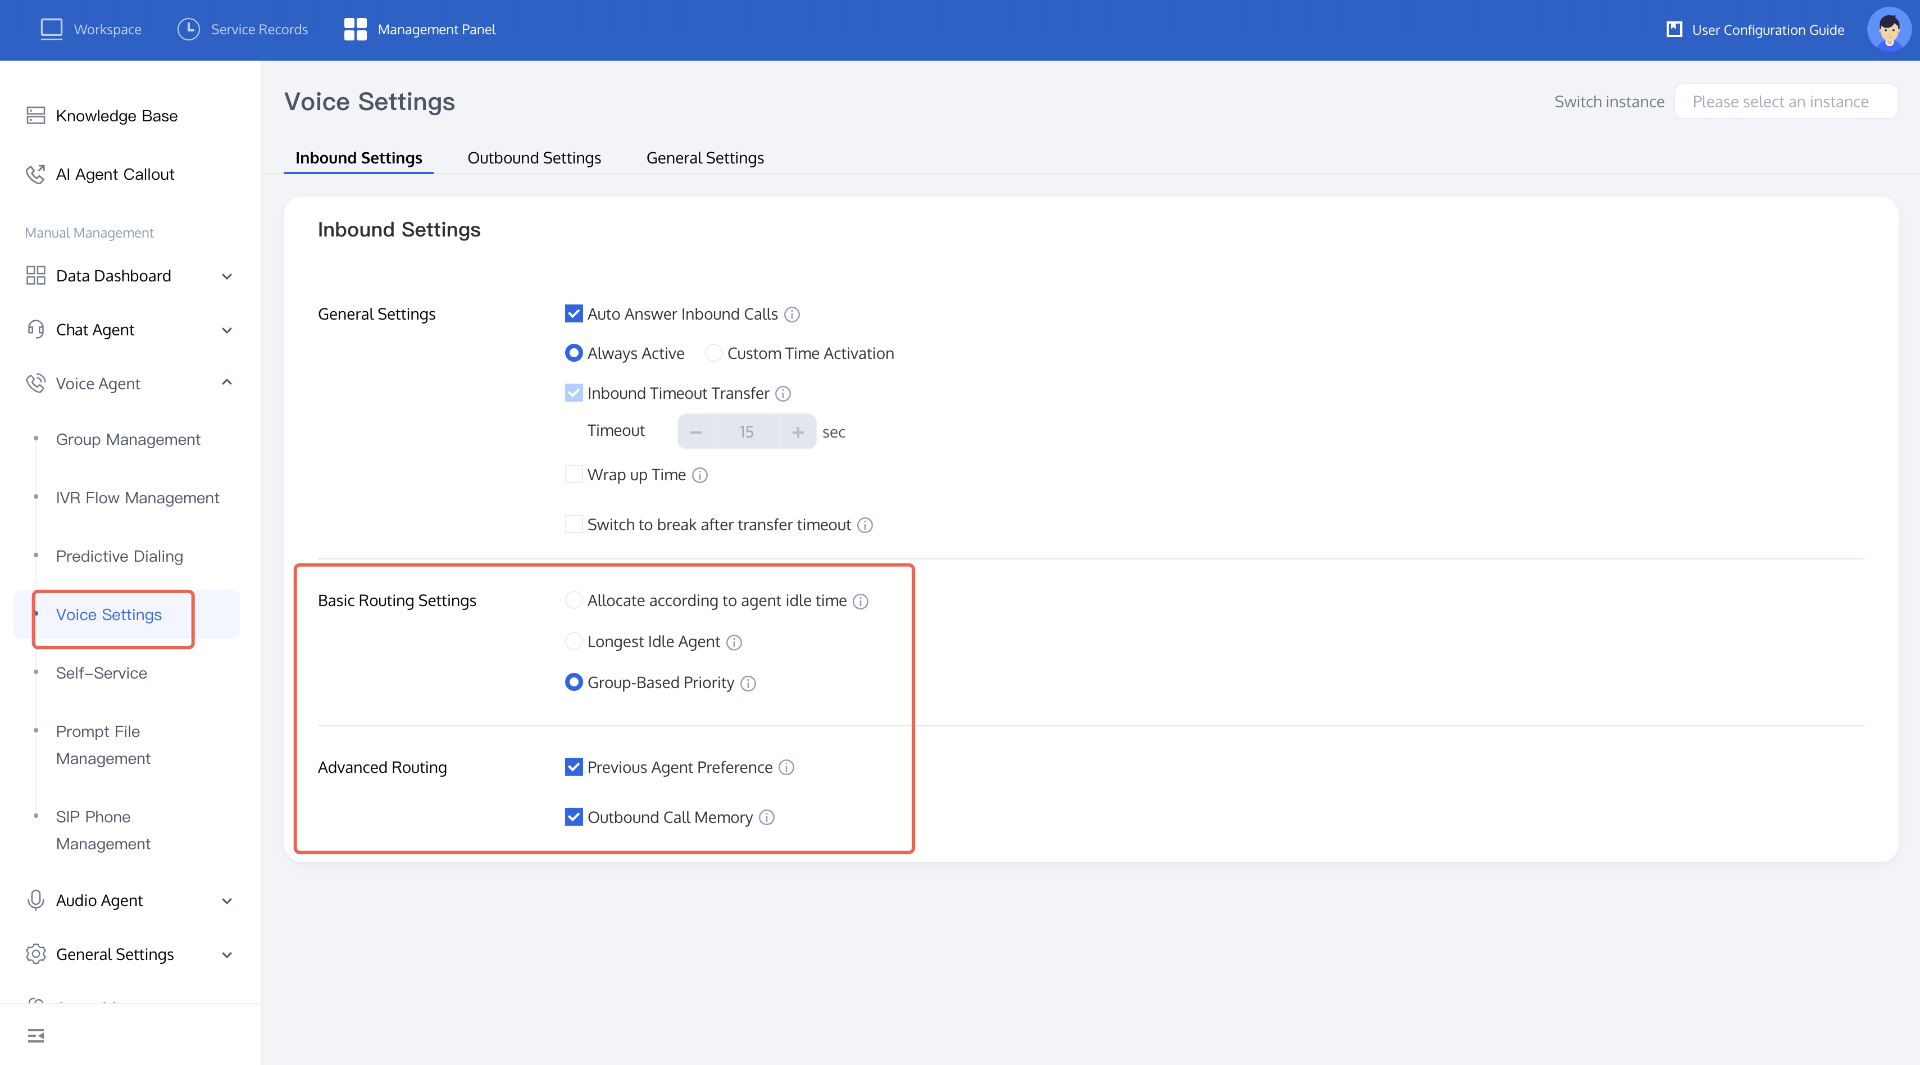Increase timeout with the plus stepper
Image resolution: width=1920 pixels, height=1065 pixels.
(x=798, y=433)
